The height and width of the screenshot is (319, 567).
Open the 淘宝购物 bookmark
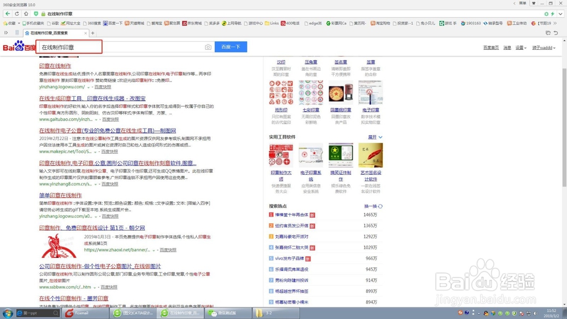coord(380,23)
